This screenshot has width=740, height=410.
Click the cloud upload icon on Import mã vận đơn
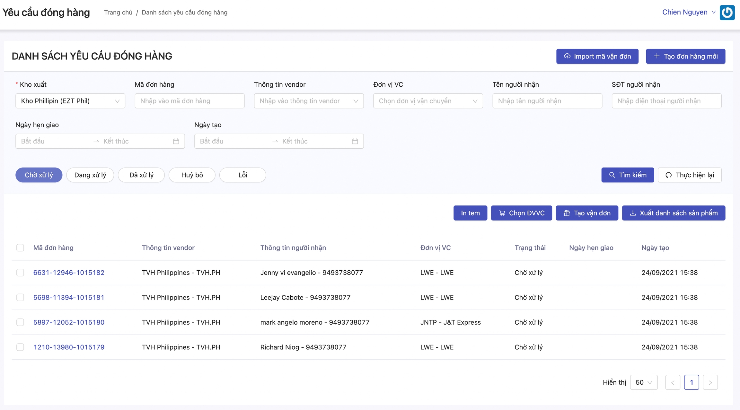coord(567,56)
